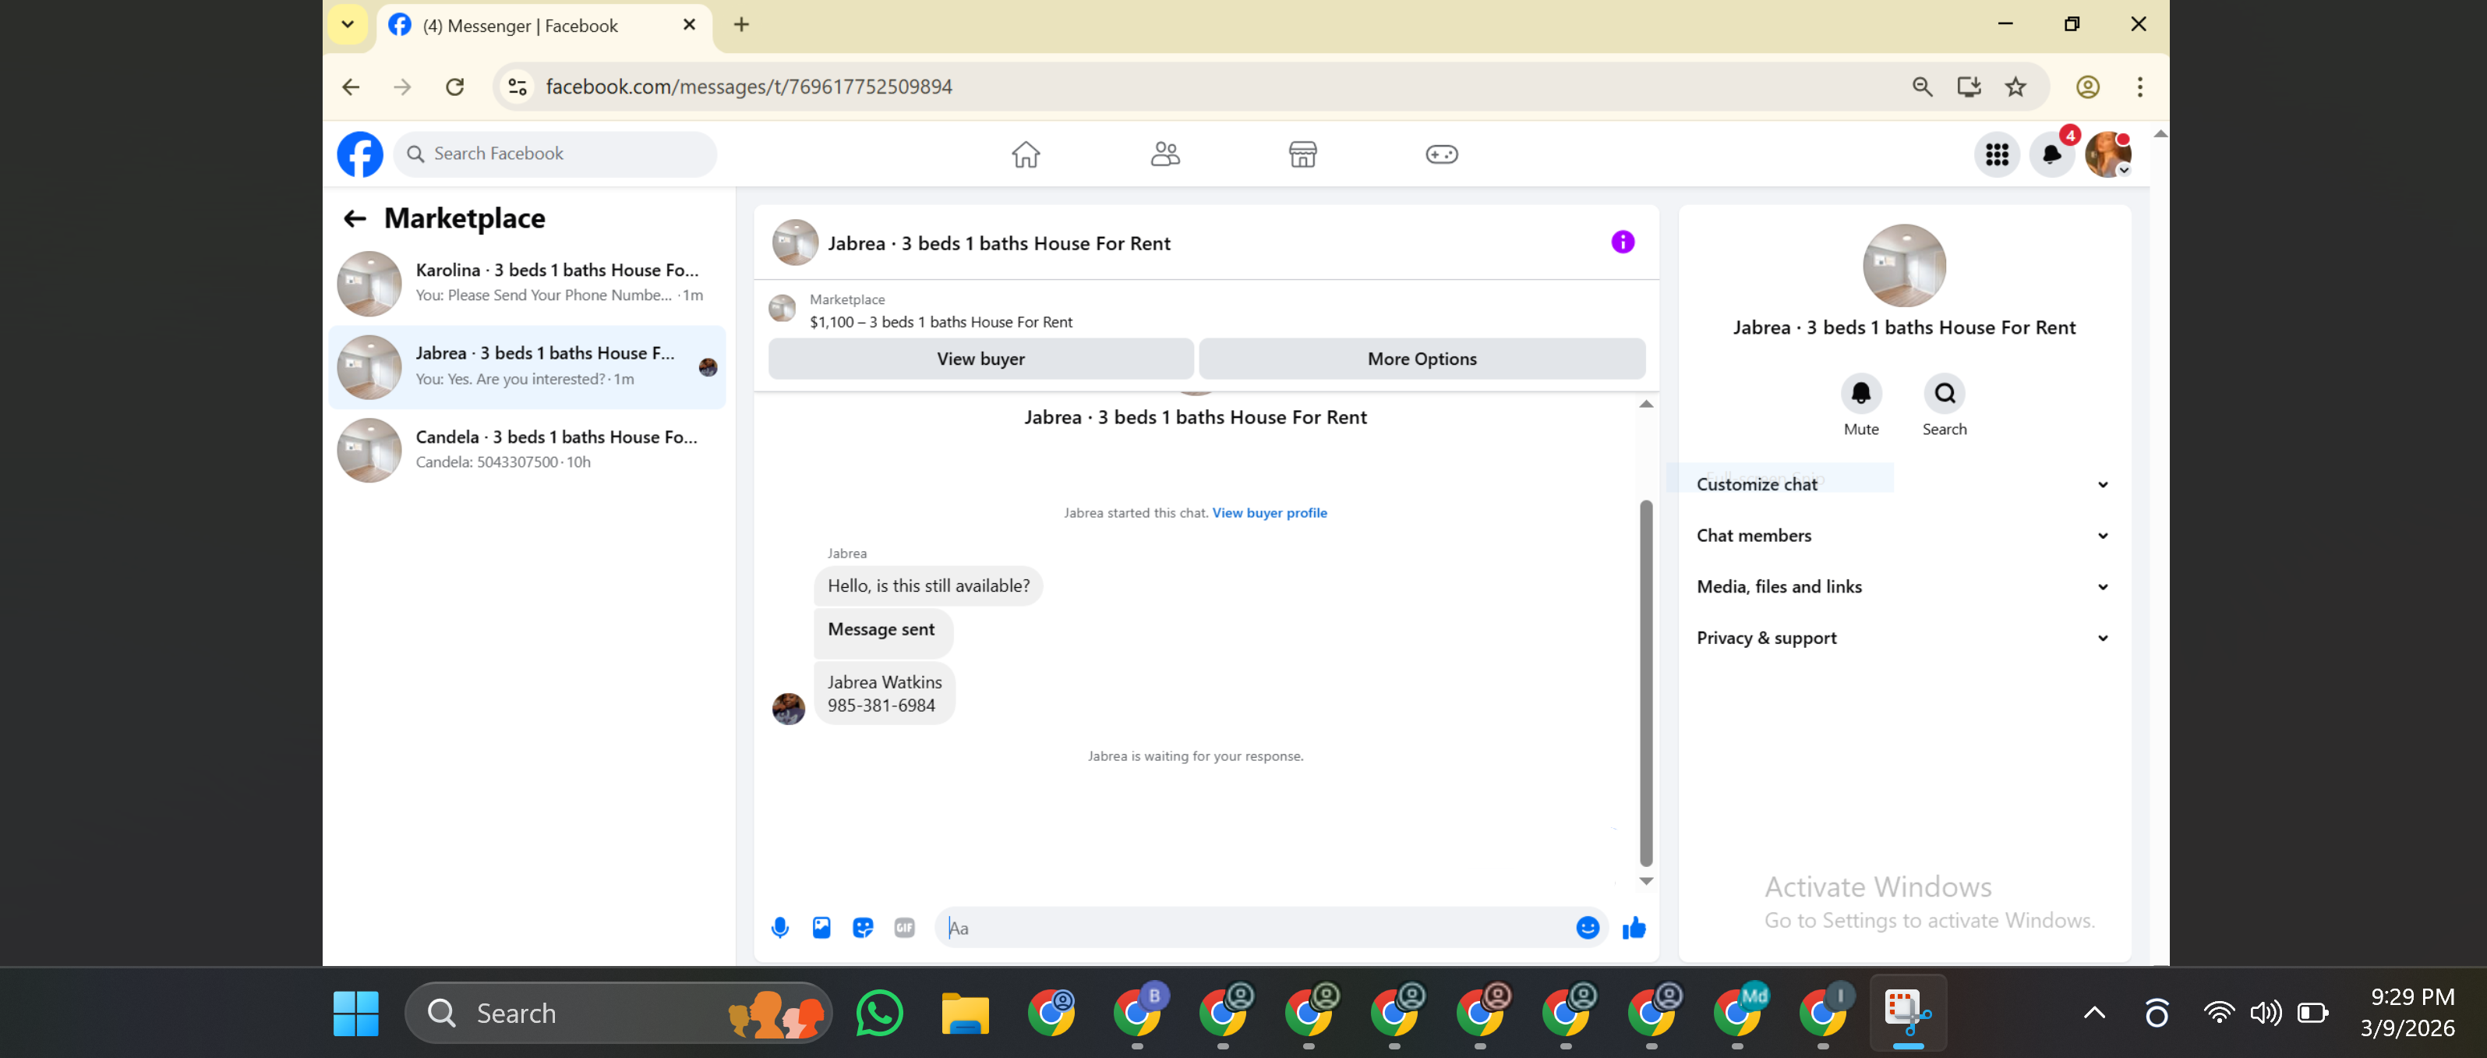Open Facebook notifications bell
This screenshot has width=2487, height=1058.
click(2051, 154)
